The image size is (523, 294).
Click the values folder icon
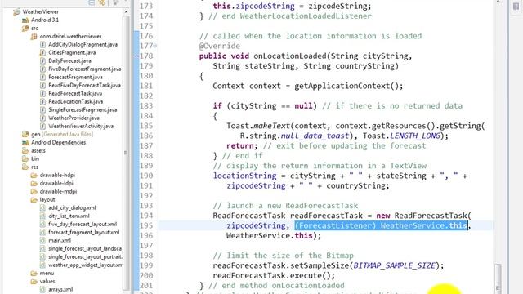34,281
